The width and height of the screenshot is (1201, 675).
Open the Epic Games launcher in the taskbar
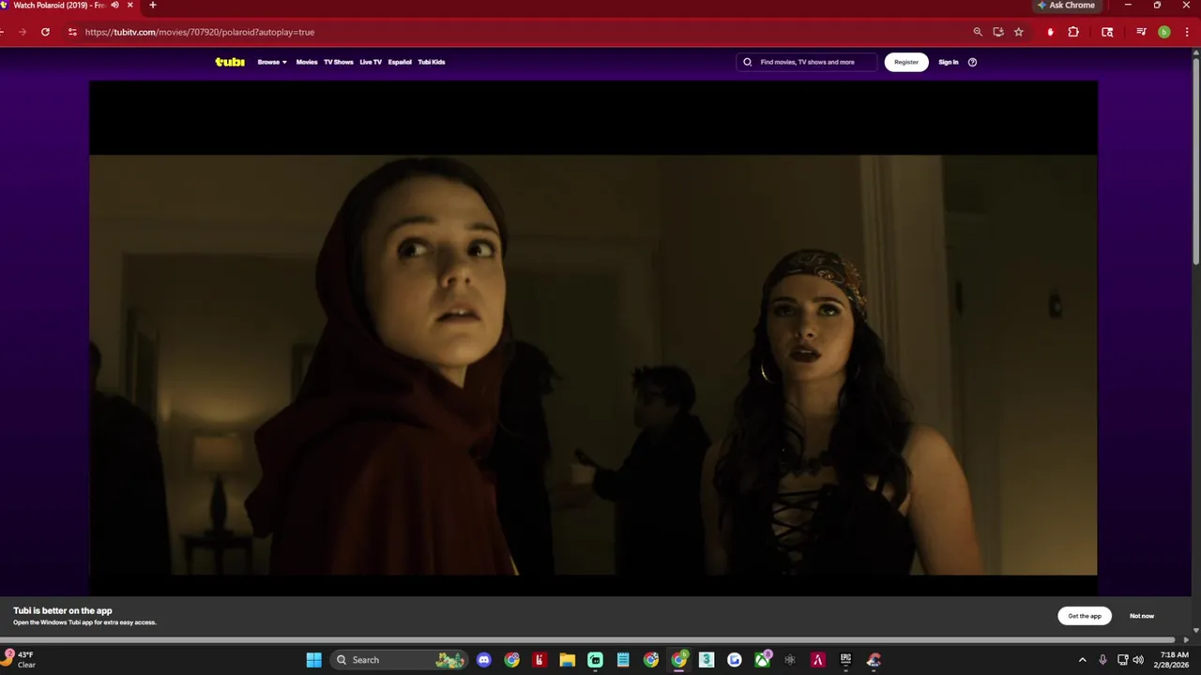pyautogui.click(x=845, y=660)
